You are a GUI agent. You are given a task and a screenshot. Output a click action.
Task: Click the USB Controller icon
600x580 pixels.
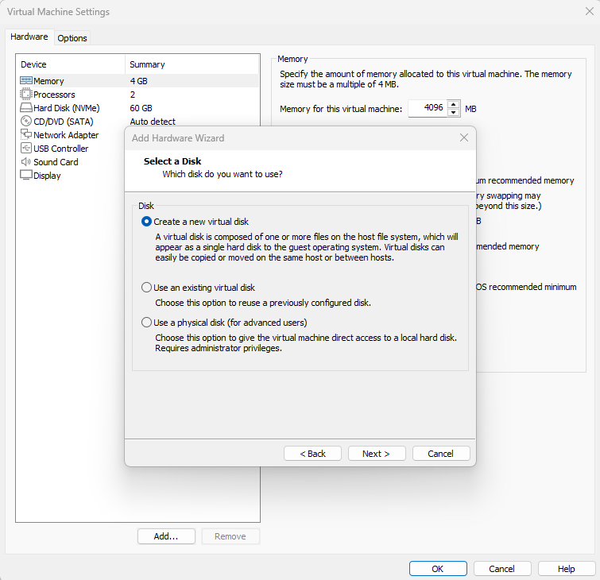point(26,148)
